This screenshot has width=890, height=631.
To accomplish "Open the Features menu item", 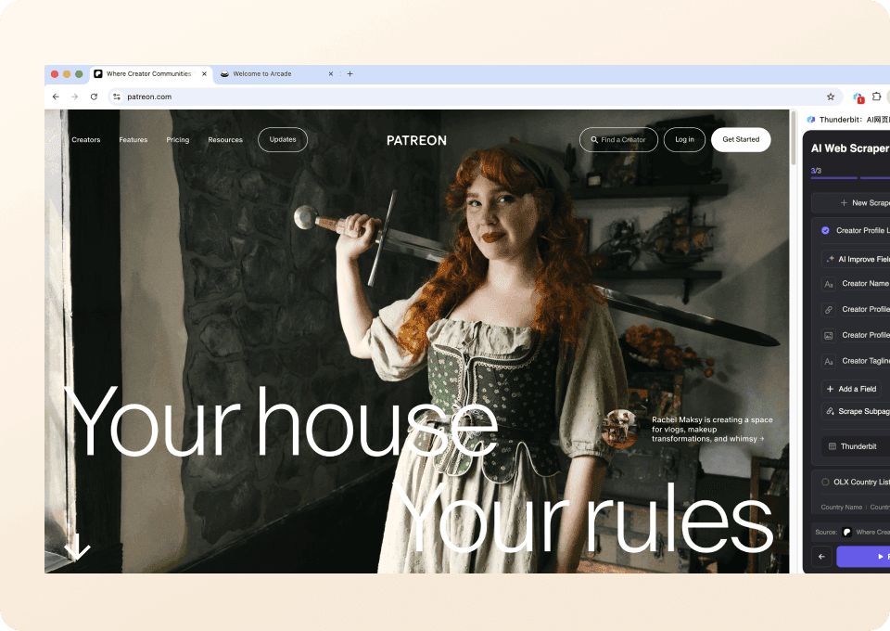I will point(133,140).
